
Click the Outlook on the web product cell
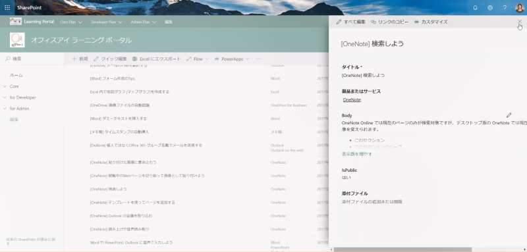click(287, 150)
